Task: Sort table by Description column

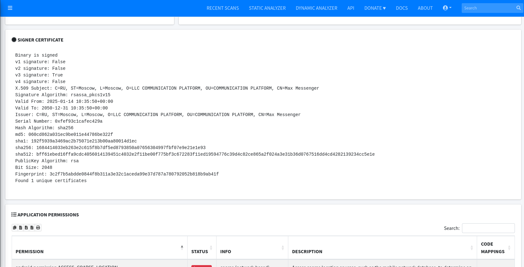Action: click(382, 248)
